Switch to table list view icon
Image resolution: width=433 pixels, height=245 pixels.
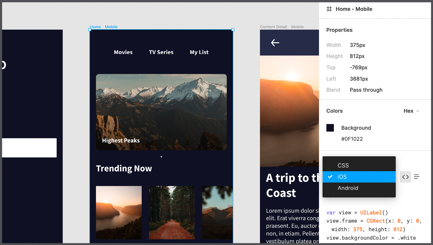pyautogui.click(x=417, y=177)
